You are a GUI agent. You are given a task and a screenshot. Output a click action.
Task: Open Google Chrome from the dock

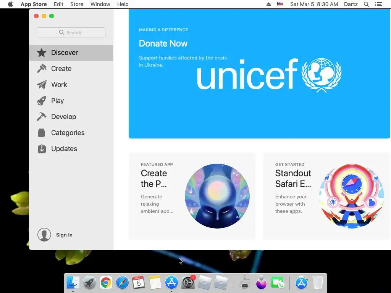pos(106,283)
